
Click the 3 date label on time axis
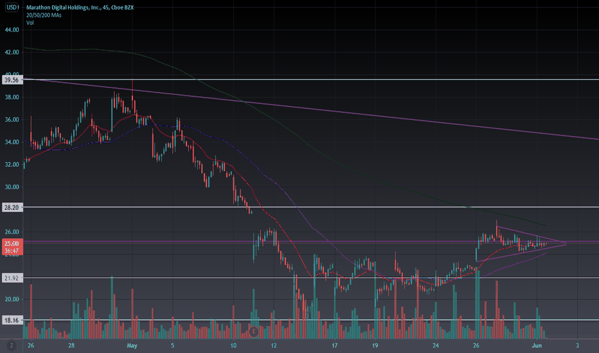(x=577, y=346)
